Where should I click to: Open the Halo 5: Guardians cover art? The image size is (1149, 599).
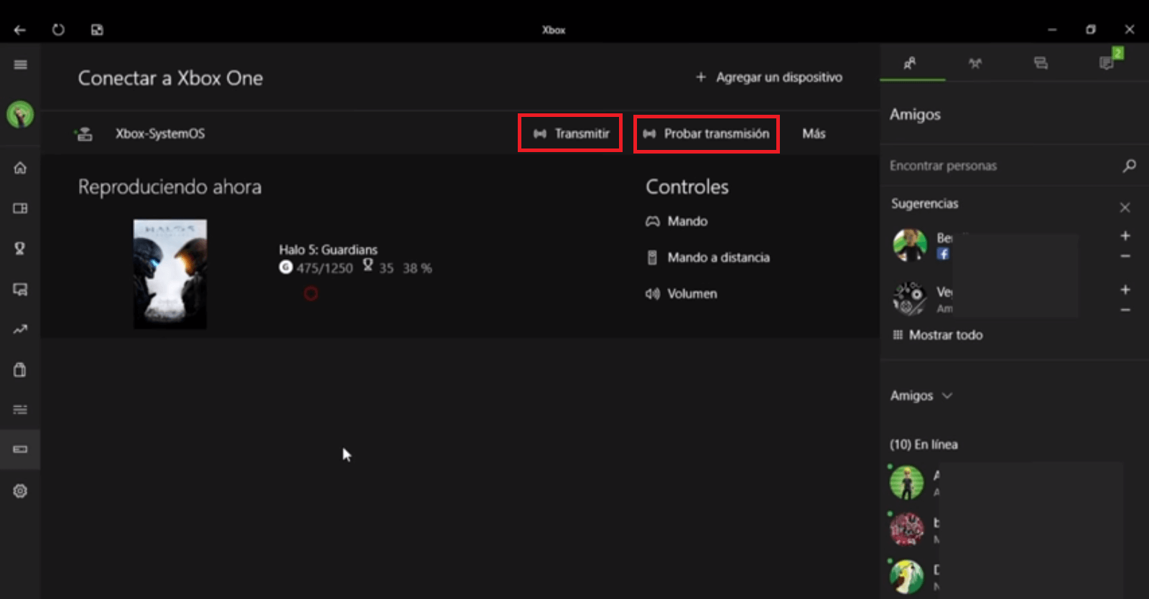(170, 274)
